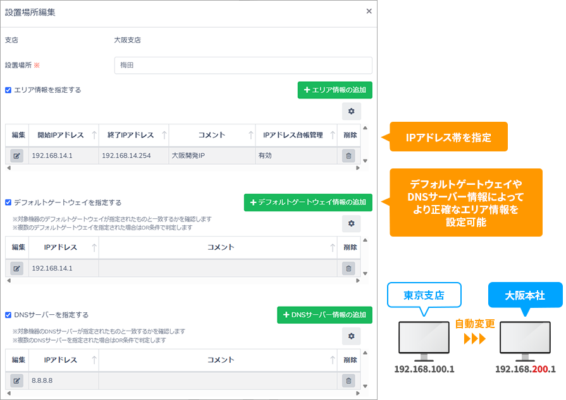Sort DNS table by IPアドレス arrow

[94, 360]
